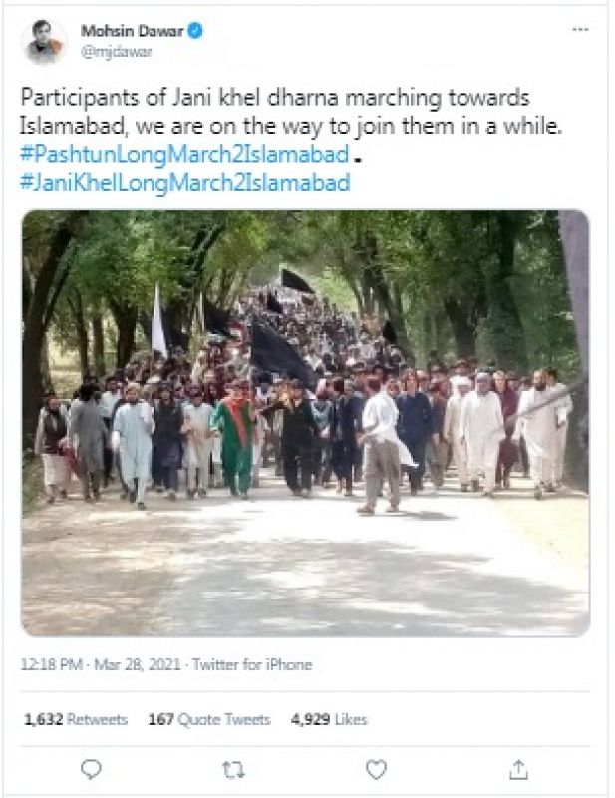Screen dimensions: 615x798
Task: Open the #JaniKhelLongMarch2Islamabad hashtag
Action: tap(185, 183)
